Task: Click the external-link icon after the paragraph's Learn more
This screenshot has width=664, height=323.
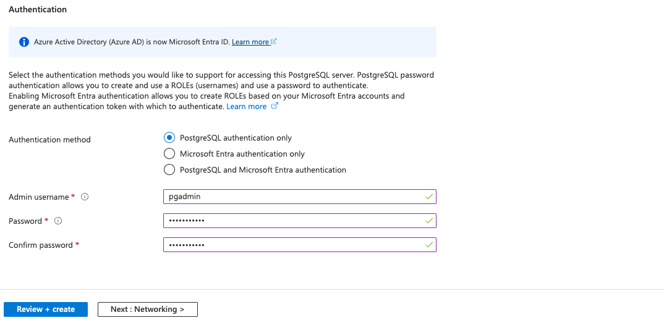Action: [x=275, y=107]
